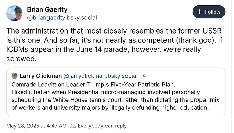Click 'is this one. And so far' line
The image size is (234, 133).
pyautogui.click(x=115, y=40)
